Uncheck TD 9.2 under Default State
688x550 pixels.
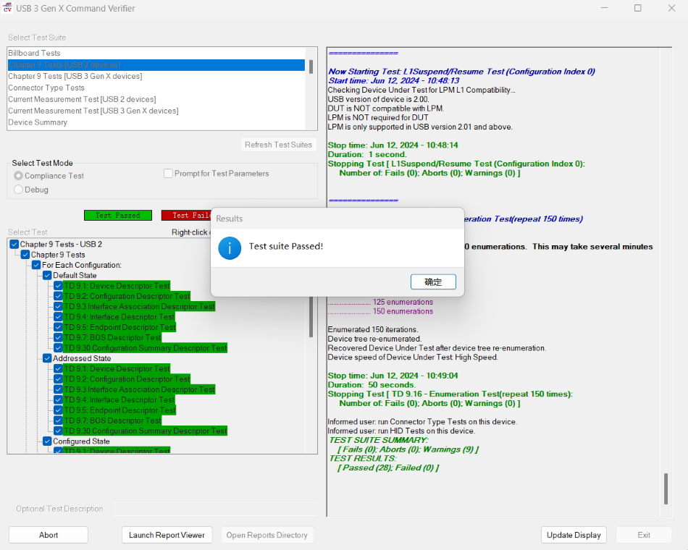click(x=59, y=296)
